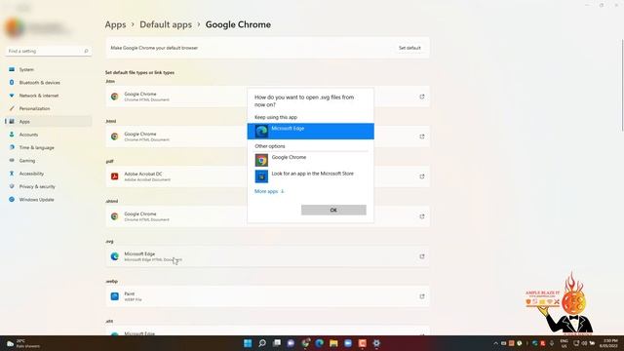Click Find a setting search box
624x351 pixels.
pos(48,51)
